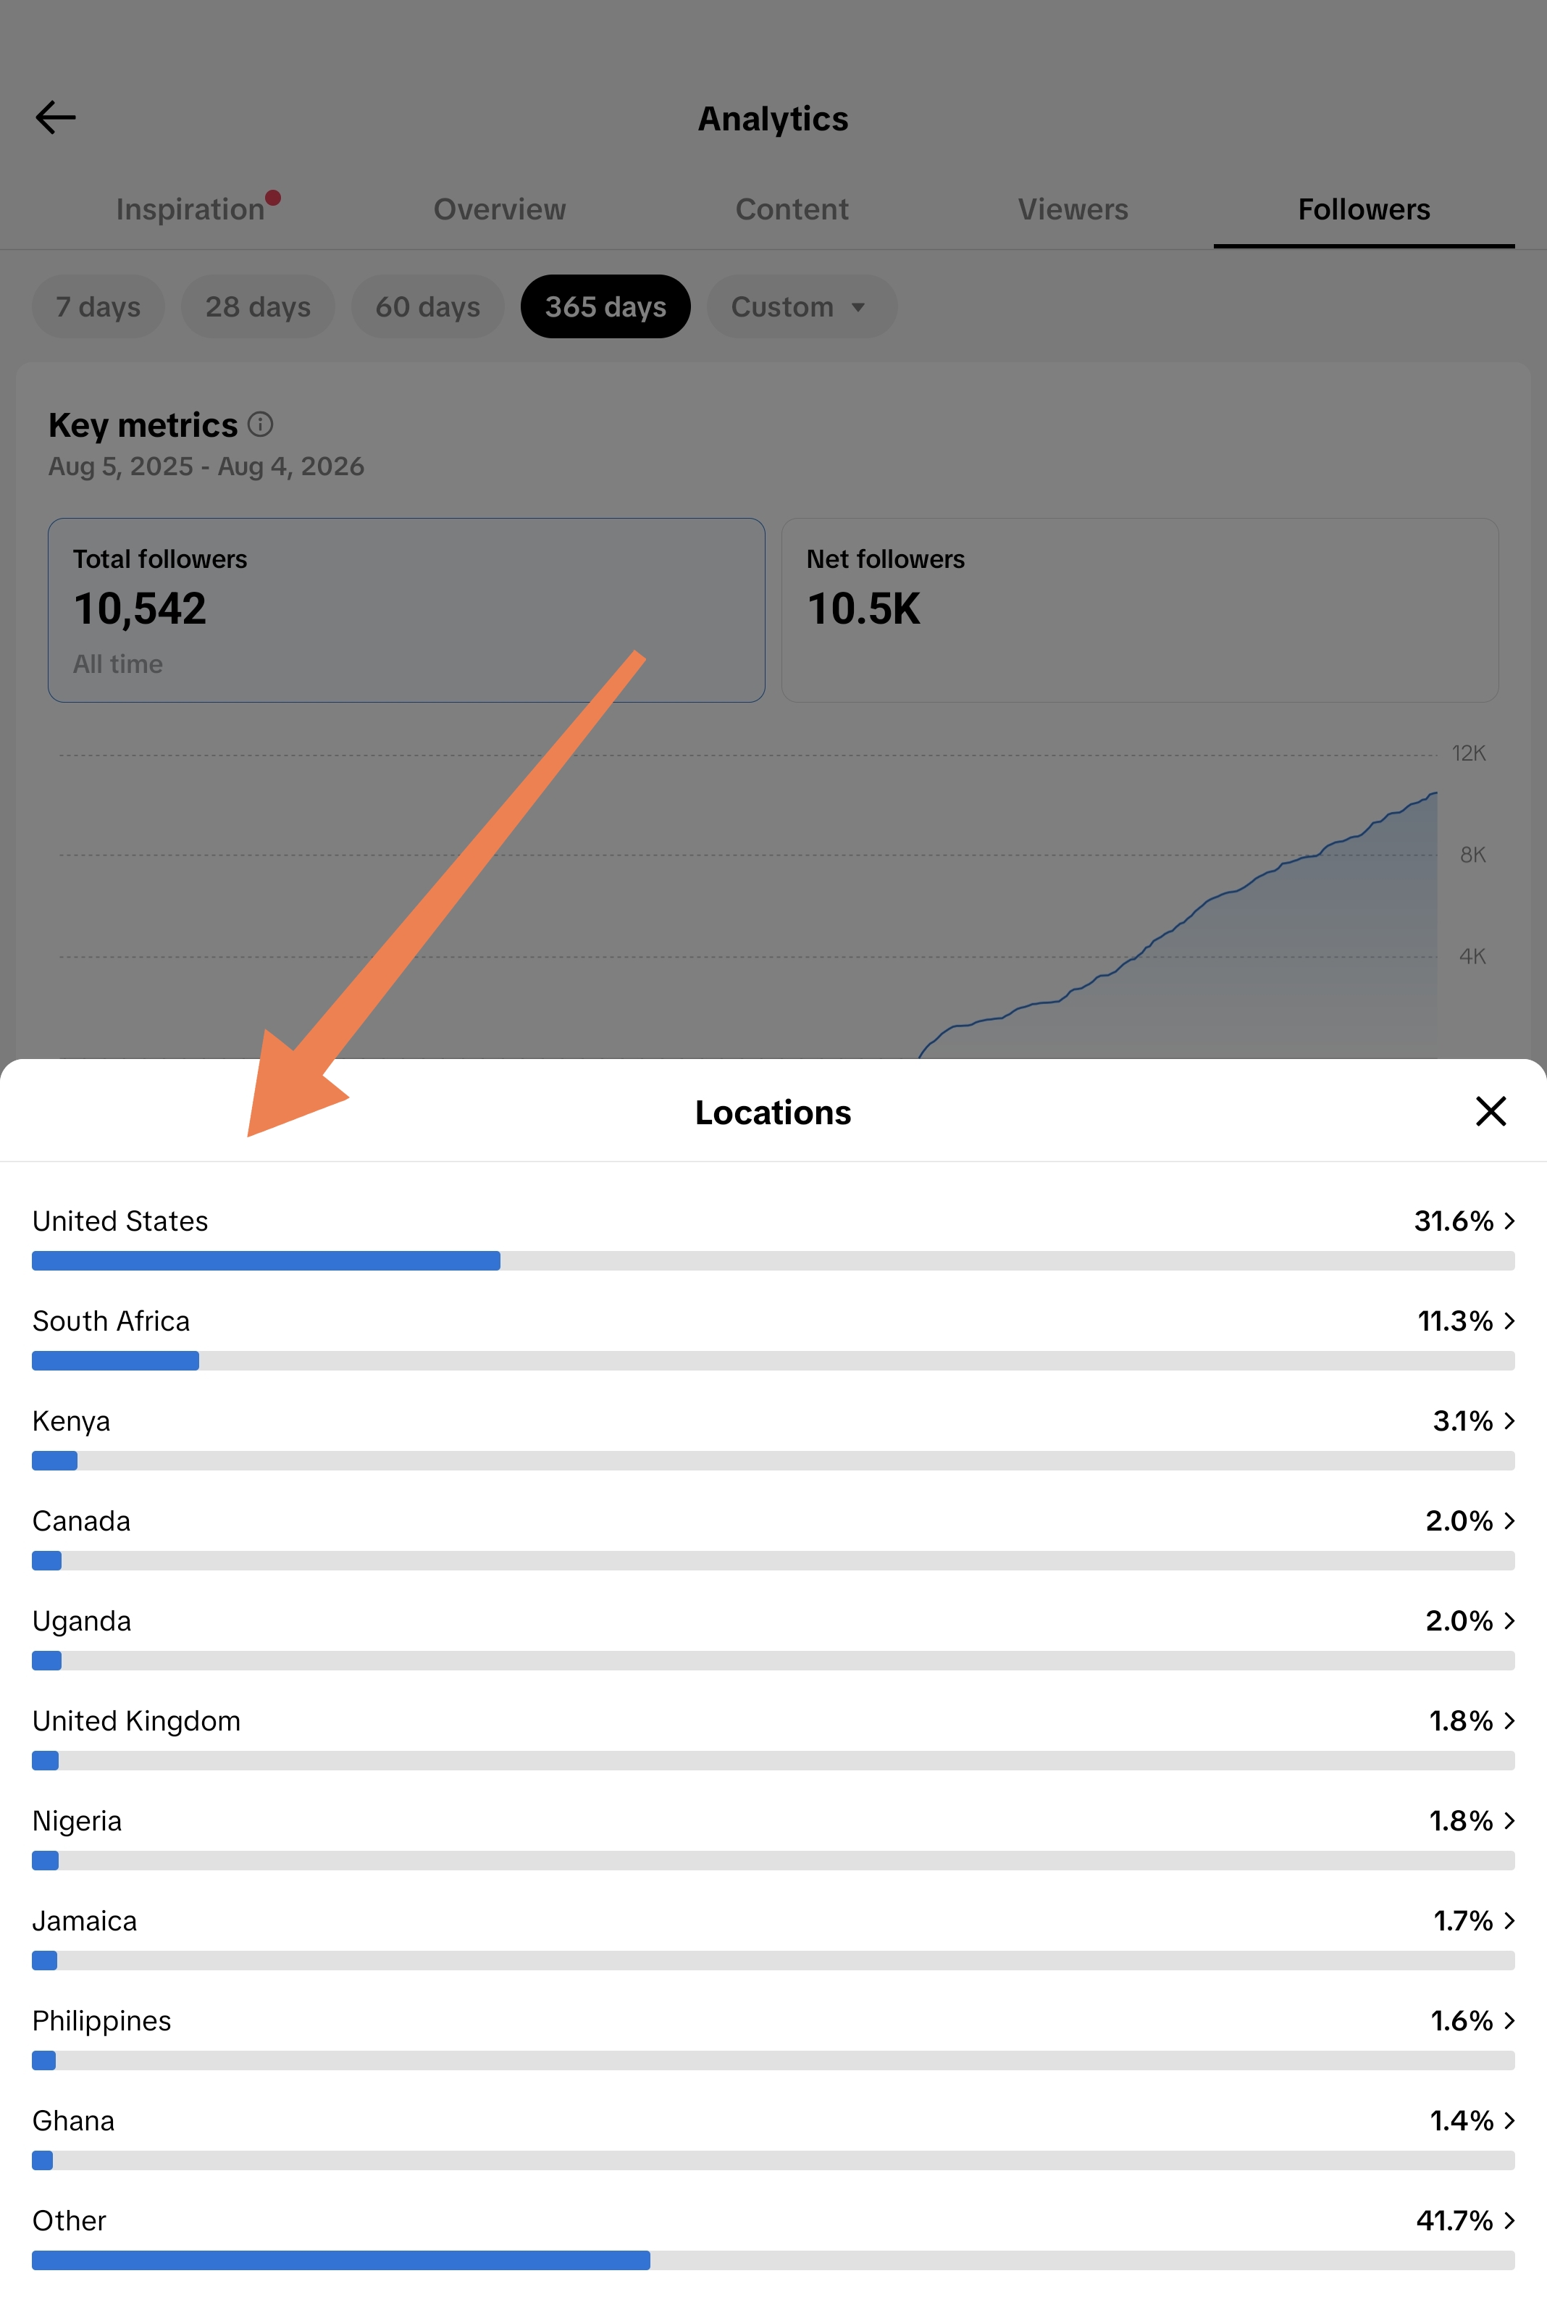Viewport: 1547px width, 2318px height.
Task: Open the Canada row chevron
Action: (1509, 1520)
